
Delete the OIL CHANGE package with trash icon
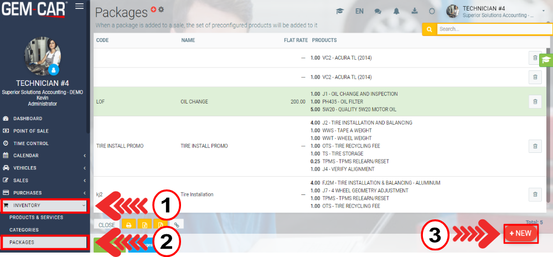(x=535, y=101)
